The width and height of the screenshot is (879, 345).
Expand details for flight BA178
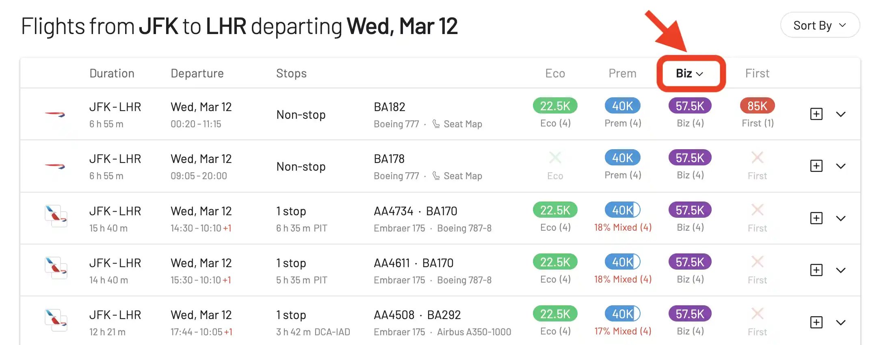coord(841,166)
